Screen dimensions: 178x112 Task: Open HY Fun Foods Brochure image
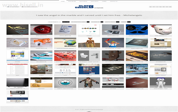[18, 43]
